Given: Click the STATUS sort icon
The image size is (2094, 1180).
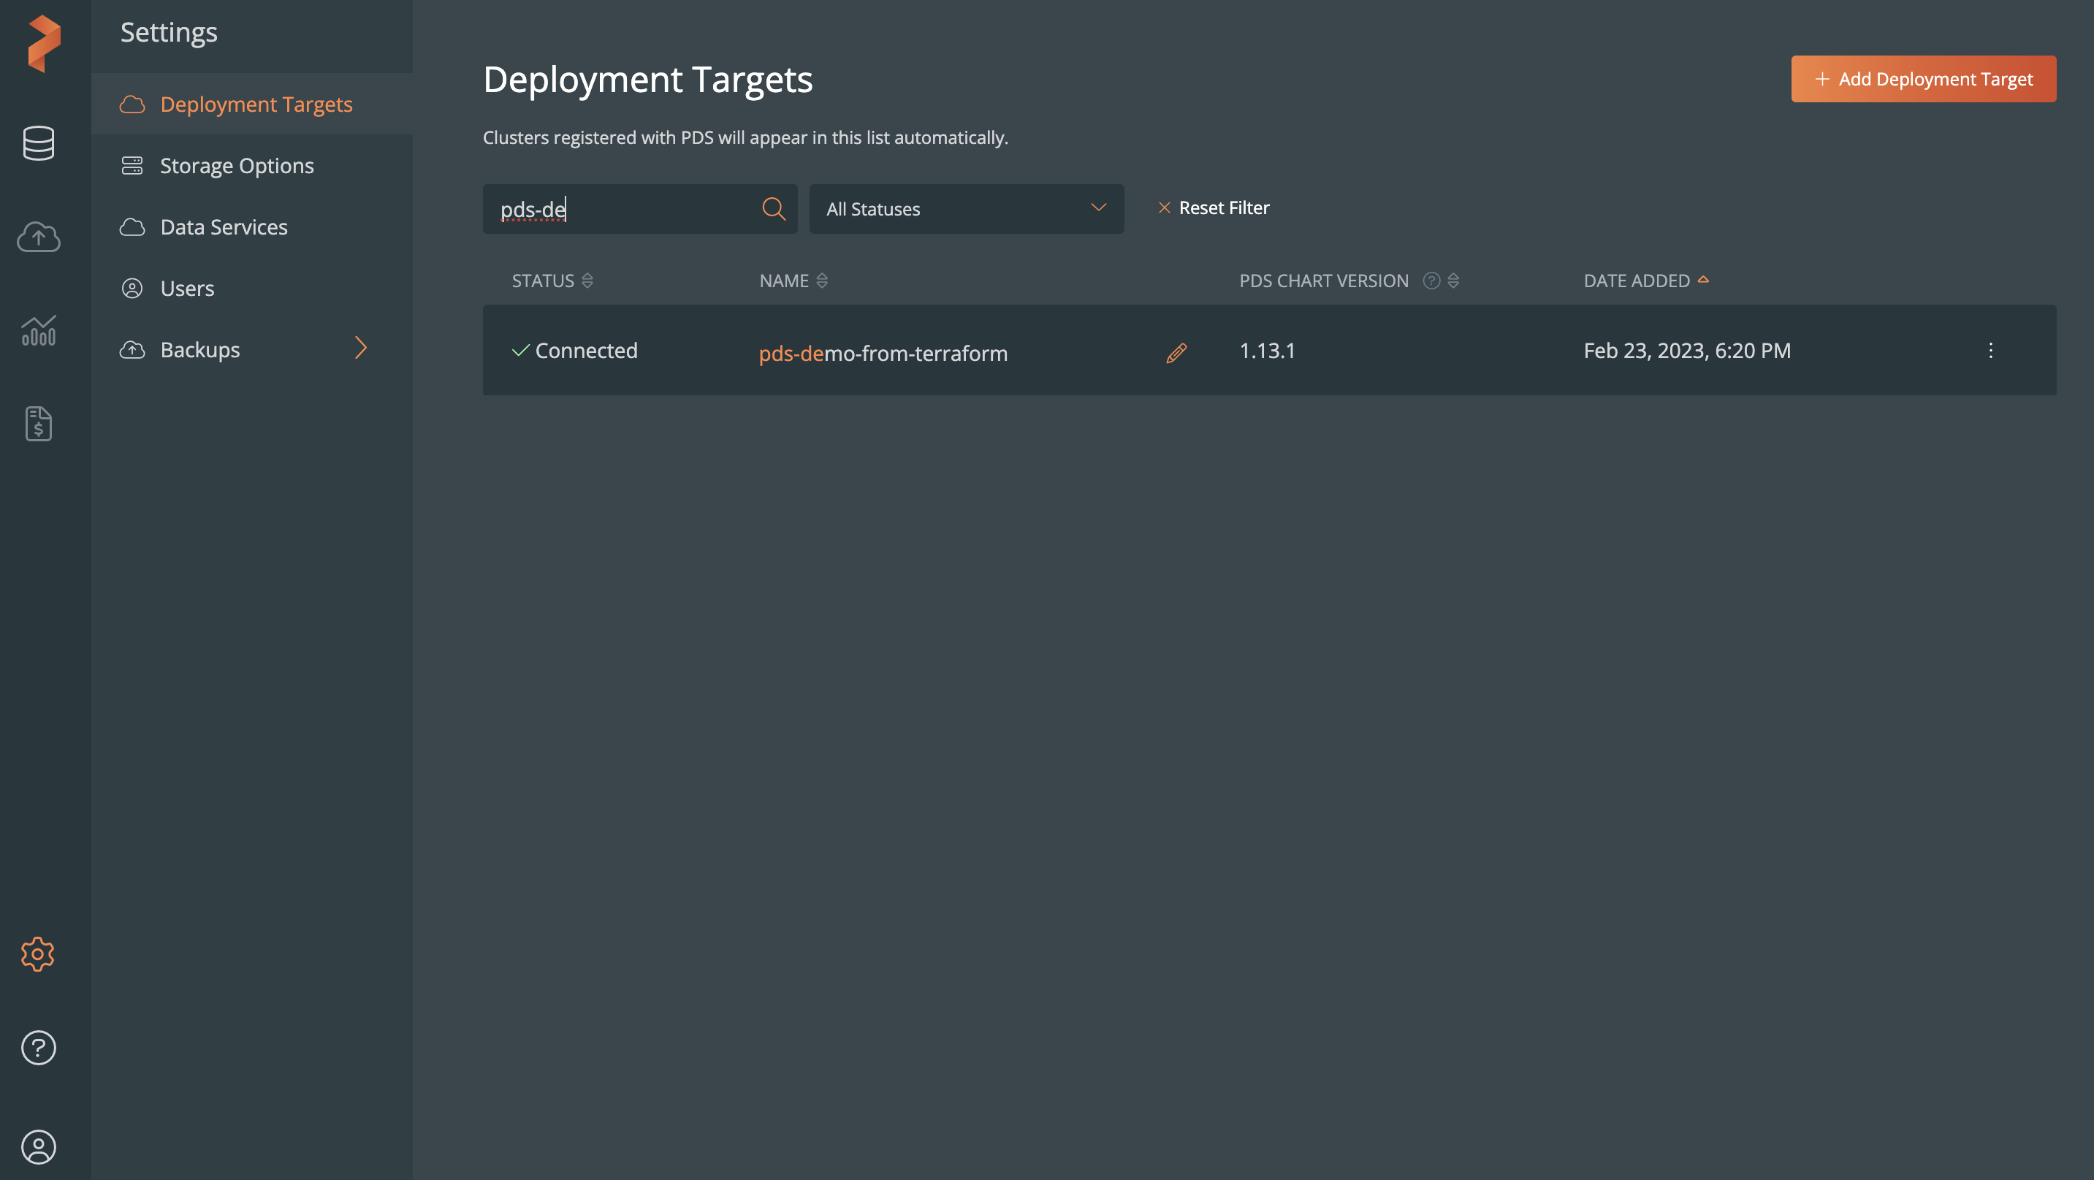Looking at the screenshot, I should [588, 281].
